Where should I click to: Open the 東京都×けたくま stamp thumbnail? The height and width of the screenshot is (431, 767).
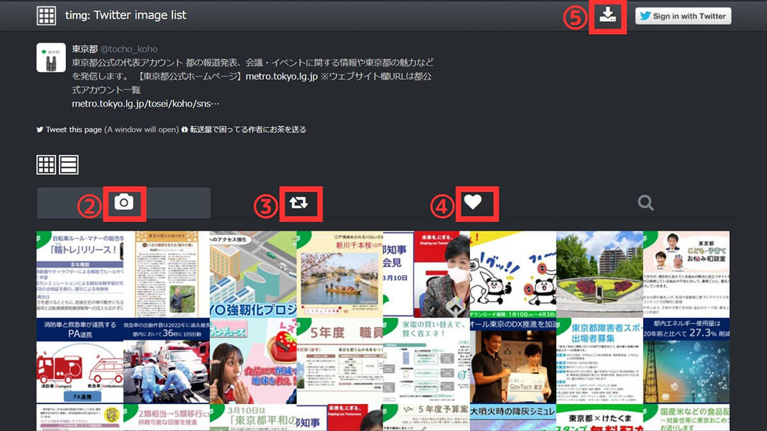click(600, 418)
